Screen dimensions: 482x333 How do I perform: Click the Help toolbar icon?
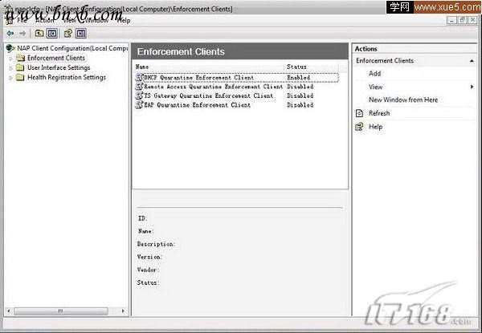tap(68, 34)
